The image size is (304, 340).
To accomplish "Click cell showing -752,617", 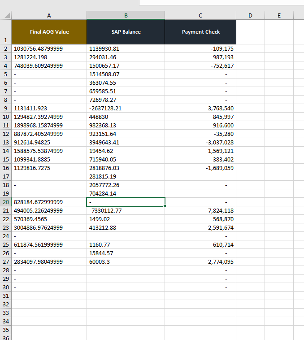I will 200,65.
